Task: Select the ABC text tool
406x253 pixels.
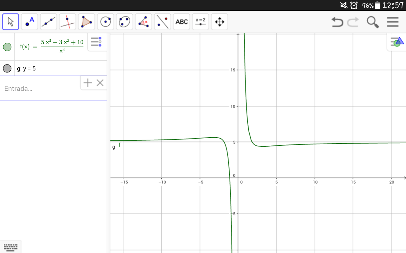Action: click(x=181, y=22)
